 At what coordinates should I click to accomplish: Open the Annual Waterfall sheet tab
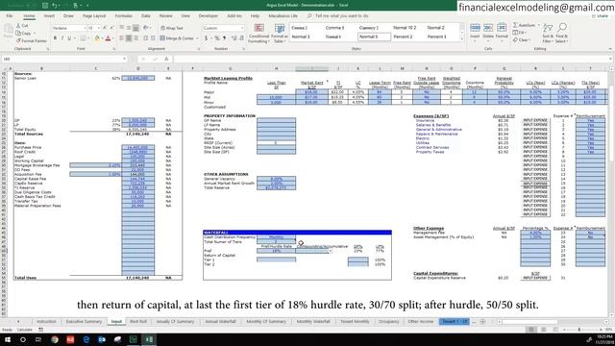click(x=220, y=322)
